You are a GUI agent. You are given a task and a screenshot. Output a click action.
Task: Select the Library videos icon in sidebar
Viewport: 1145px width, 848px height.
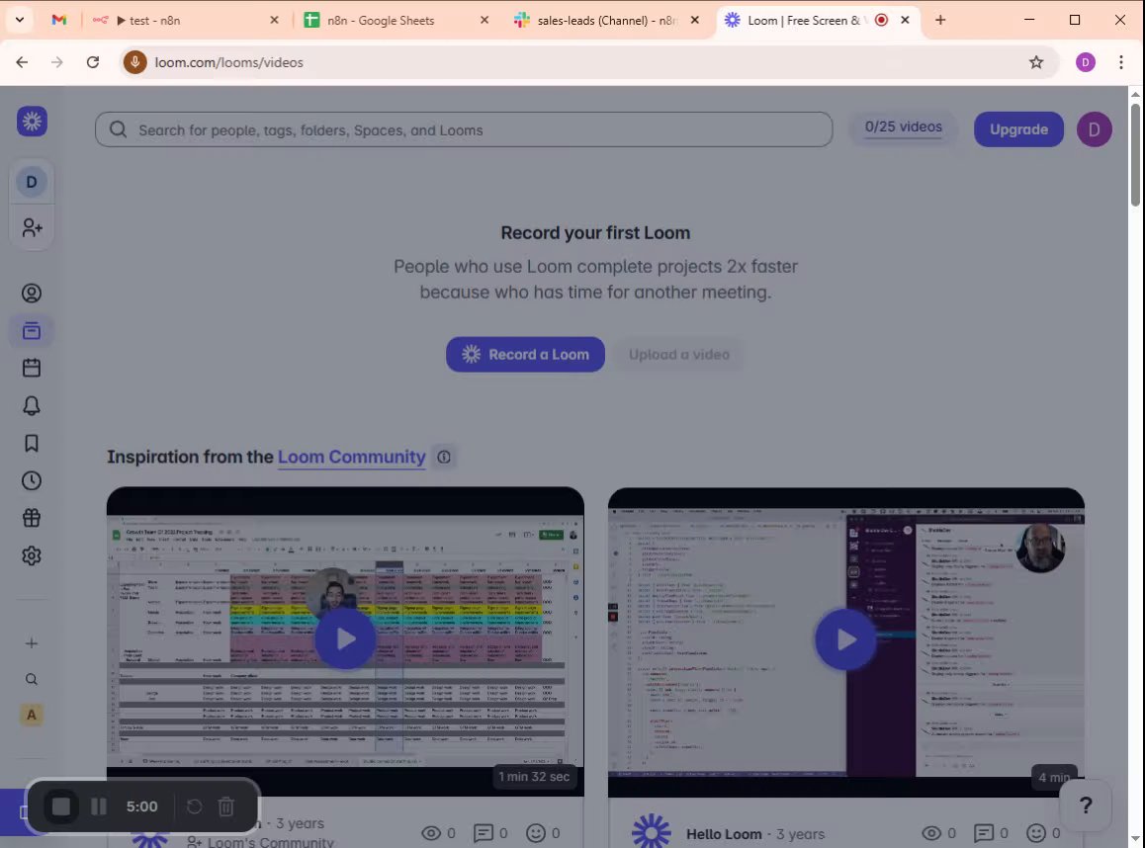tap(32, 330)
